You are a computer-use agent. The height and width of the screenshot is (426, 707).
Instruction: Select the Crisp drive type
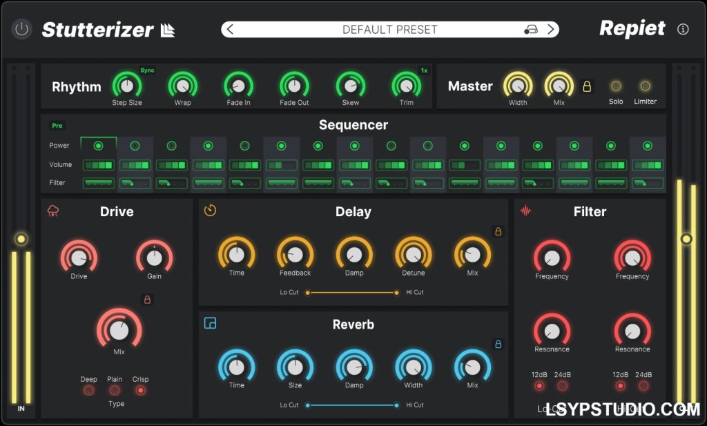click(x=141, y=390)
